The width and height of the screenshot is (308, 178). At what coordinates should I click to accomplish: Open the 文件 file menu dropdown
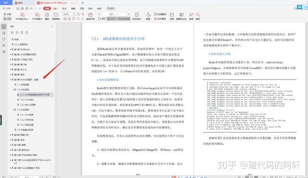(x=8, y=9)
